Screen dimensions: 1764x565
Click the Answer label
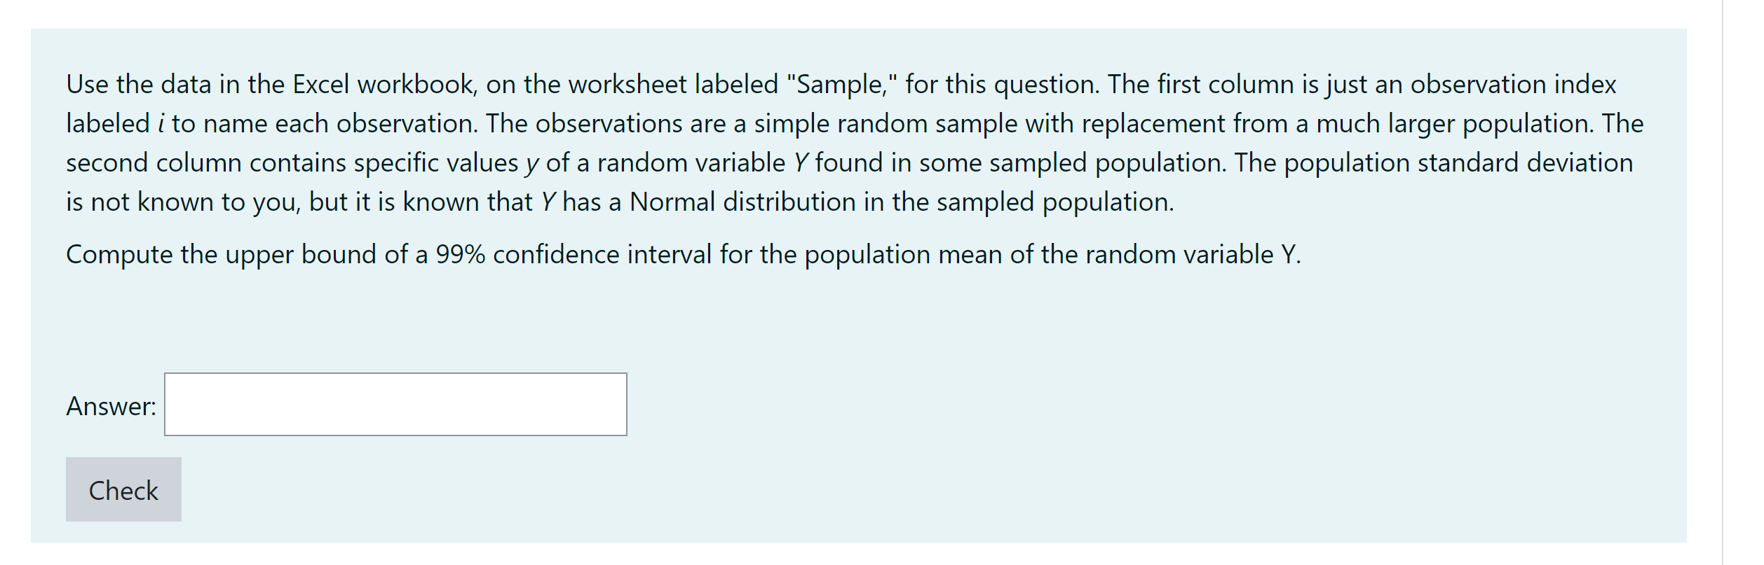[111, 405]
